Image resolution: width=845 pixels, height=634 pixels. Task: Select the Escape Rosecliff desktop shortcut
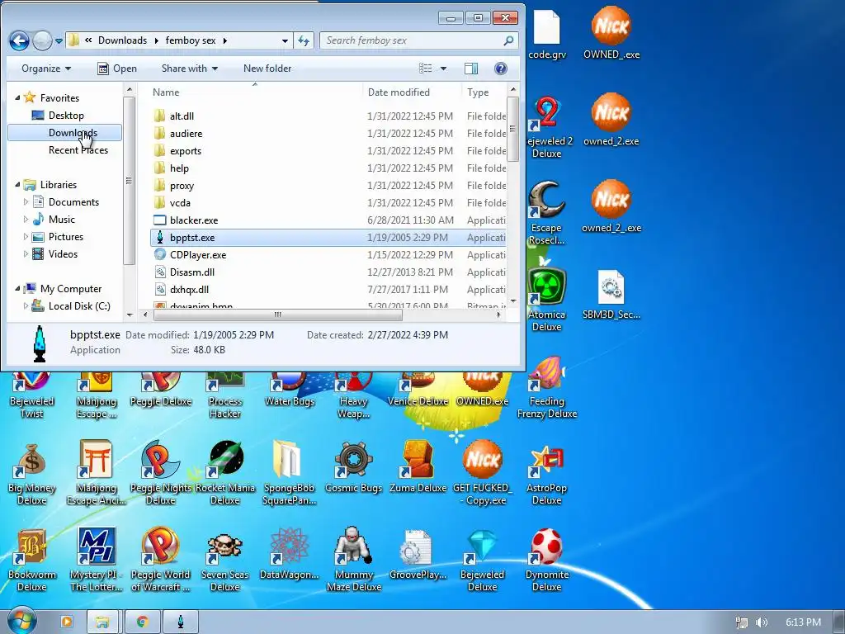coord(546,212)
